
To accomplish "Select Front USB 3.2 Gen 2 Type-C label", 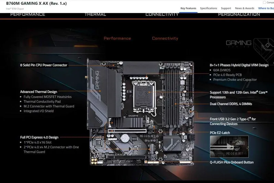I will (x=233, y=121).
